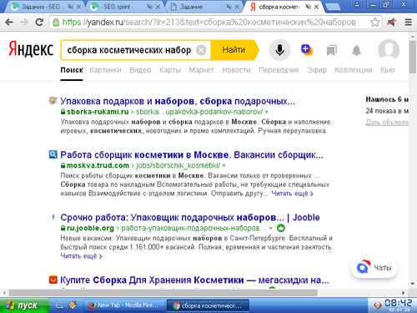The width and height of the screenshot is (417, 313).
Task: Click the browser address bar
Action: click(x=208, y=22)
